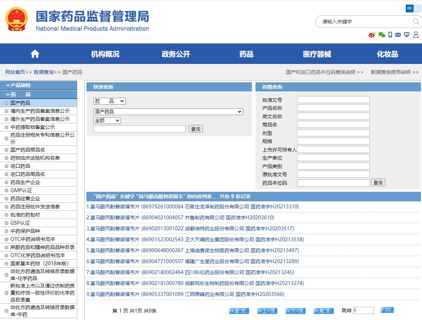Click the home icon in the navigation bar
The width and height of the screenshot is (422, 320).
(35, 54)
